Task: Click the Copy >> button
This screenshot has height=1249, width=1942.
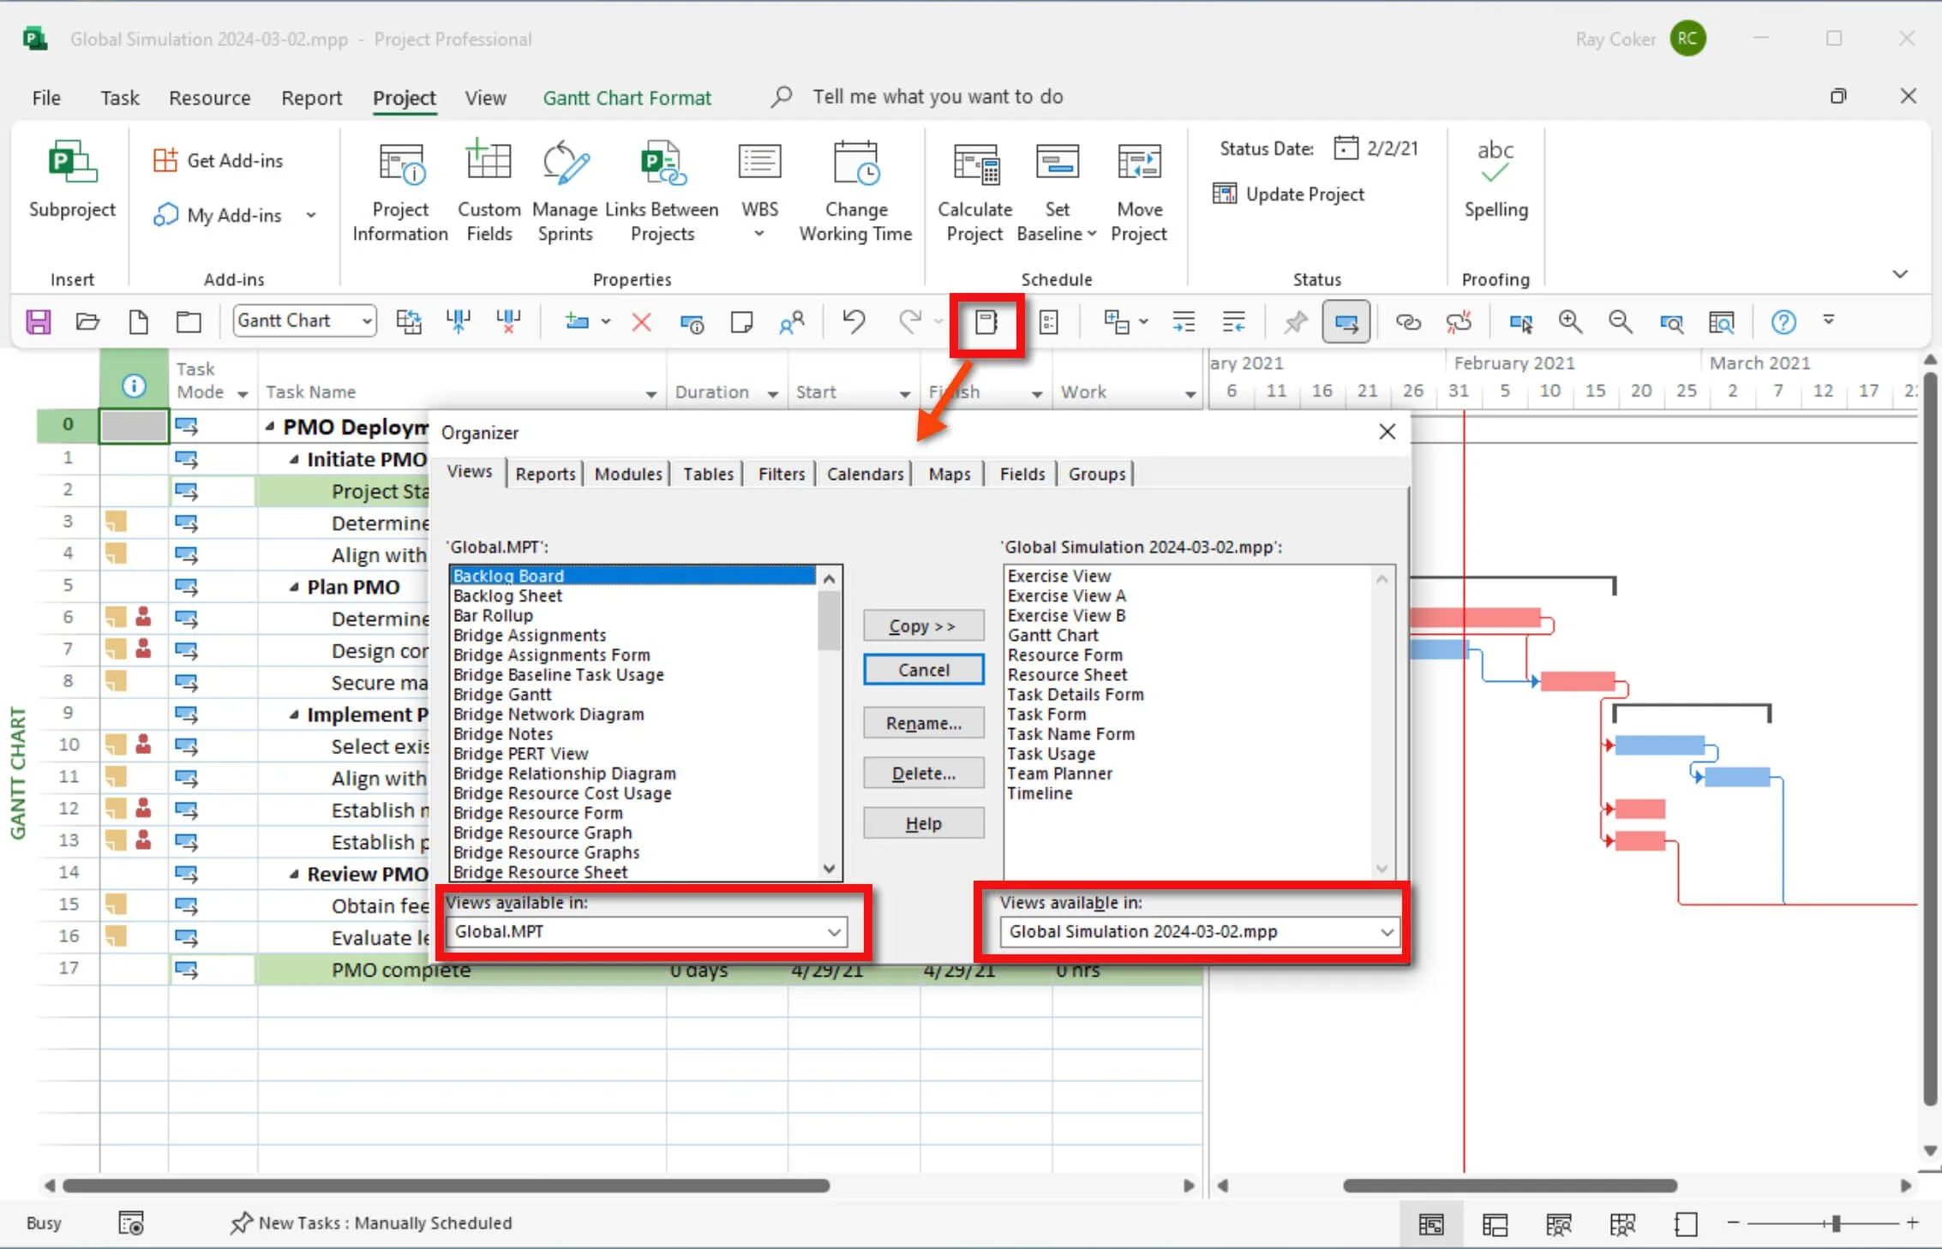Action: [923, 626]
